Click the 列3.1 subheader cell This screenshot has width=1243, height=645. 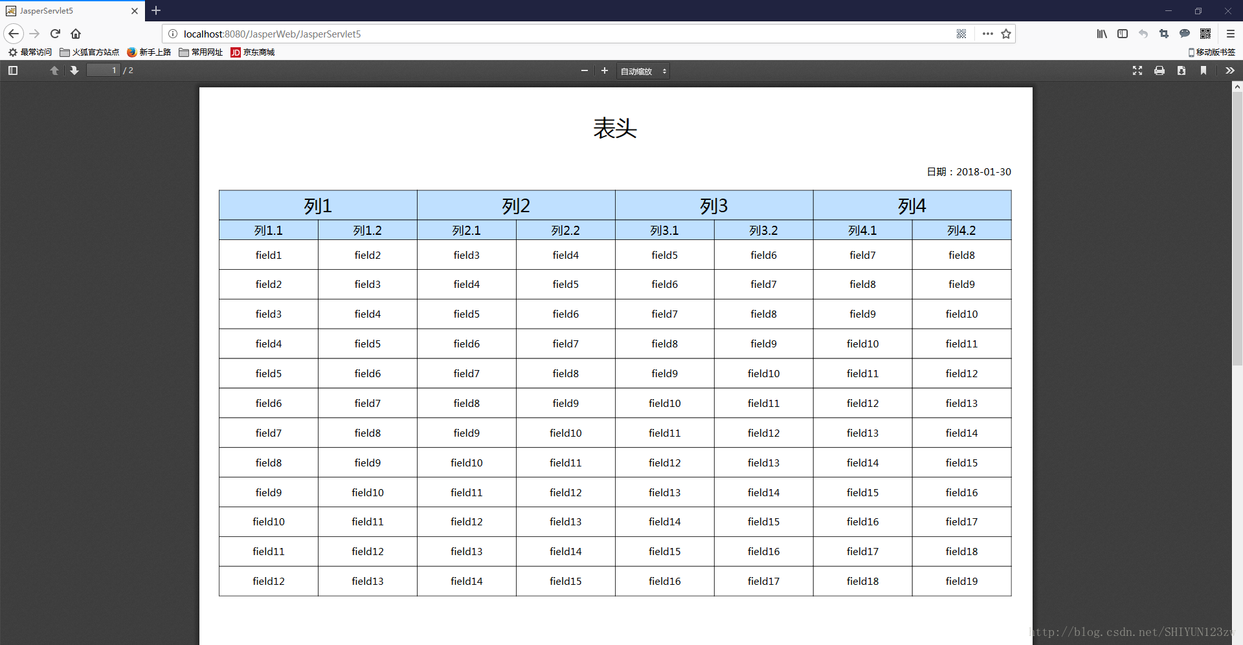pos(665,230)
